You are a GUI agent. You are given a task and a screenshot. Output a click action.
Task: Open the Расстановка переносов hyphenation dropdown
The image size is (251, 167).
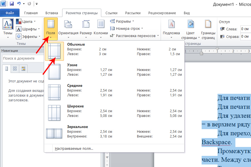(135, 36)
